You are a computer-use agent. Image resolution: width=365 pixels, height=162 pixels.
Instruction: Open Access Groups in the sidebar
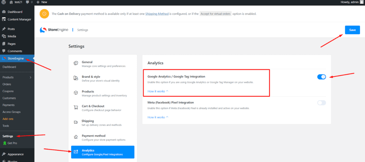[12, 112]
